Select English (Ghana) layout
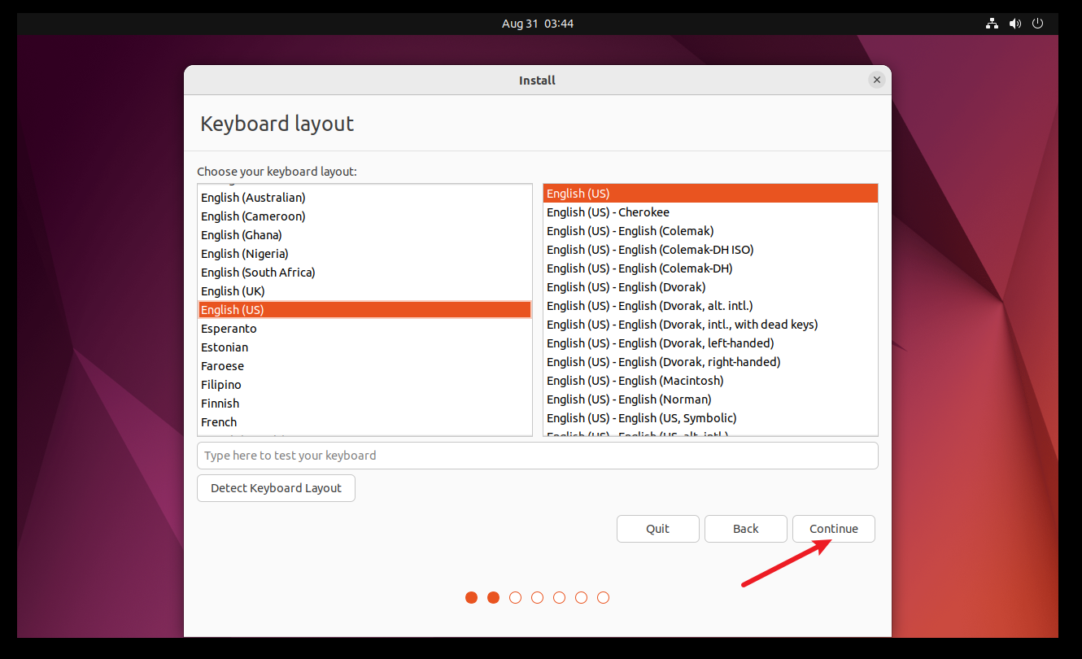This screenshot has width=1082, height=659. 364,235
